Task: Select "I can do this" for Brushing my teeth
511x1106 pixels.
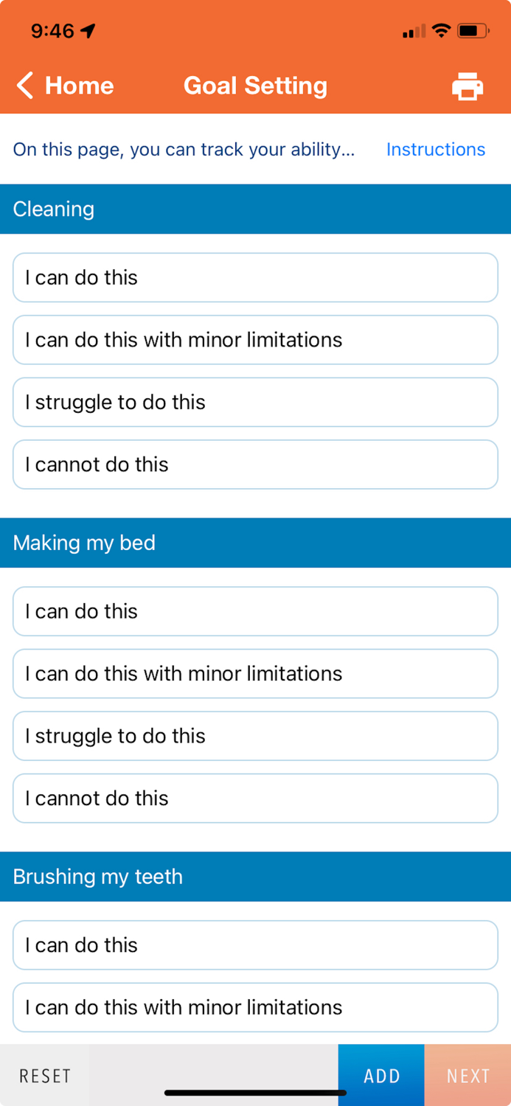Action: [x=255, y=945]
